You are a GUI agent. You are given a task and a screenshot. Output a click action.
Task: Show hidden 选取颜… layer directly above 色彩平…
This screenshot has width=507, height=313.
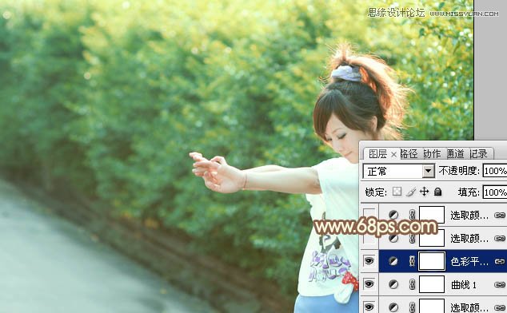[x=369, y=238]
